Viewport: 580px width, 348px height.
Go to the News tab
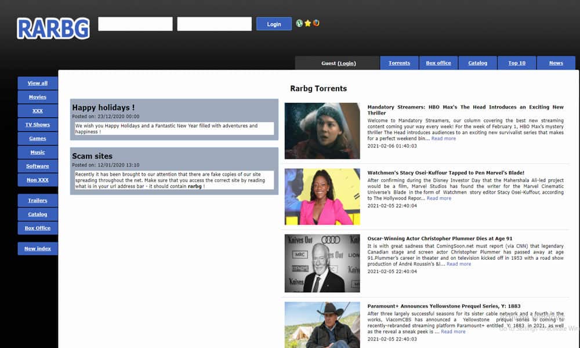(x=556, y=63)
